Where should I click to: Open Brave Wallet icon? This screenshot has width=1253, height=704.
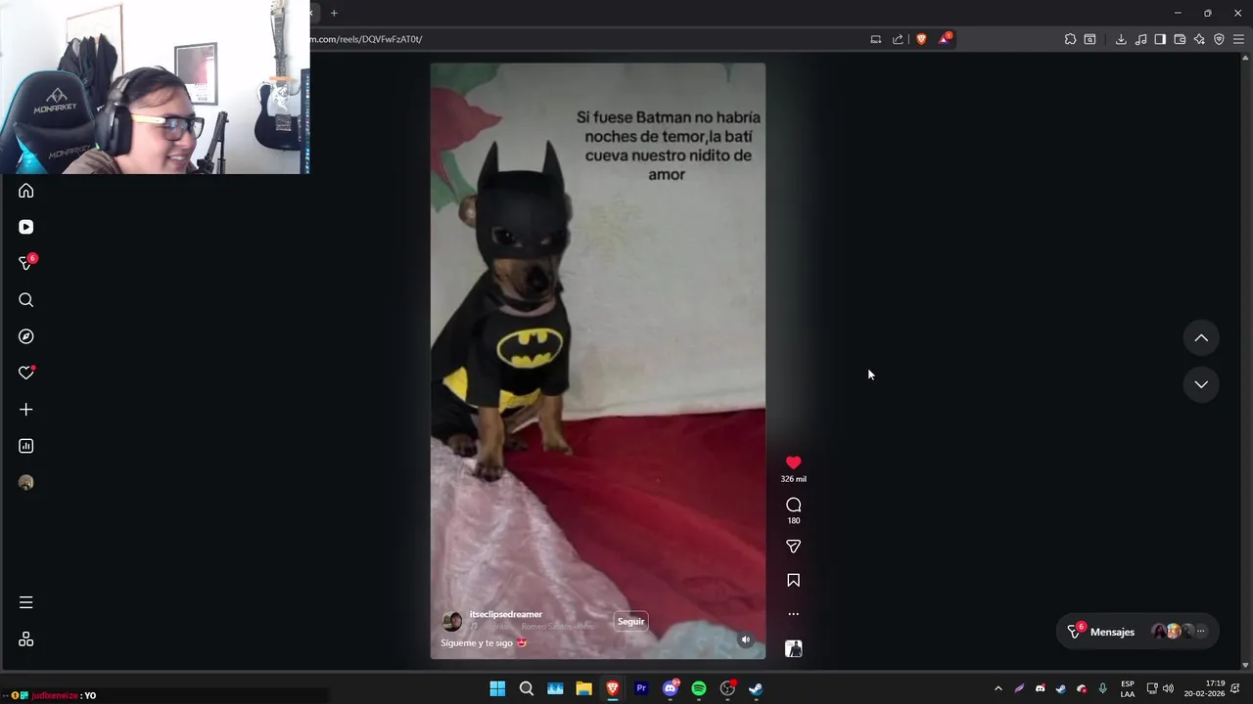tap(1180, 39)
